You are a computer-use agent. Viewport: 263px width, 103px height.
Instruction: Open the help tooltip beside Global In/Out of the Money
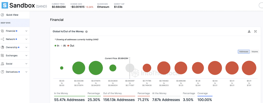pyautogui.click(x=86, y=32)
